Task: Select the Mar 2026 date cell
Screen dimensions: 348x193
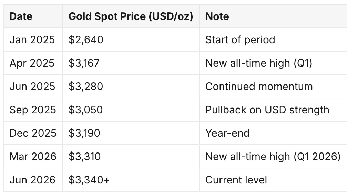Action: tap(33, 157)
